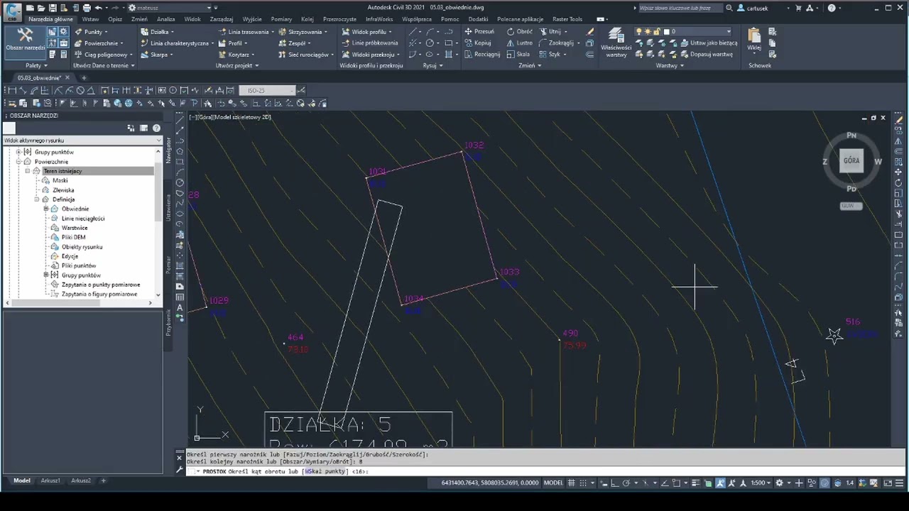Switch to the Opis ribbon tab
Screen dimensions: 909x511
point(115,19)
